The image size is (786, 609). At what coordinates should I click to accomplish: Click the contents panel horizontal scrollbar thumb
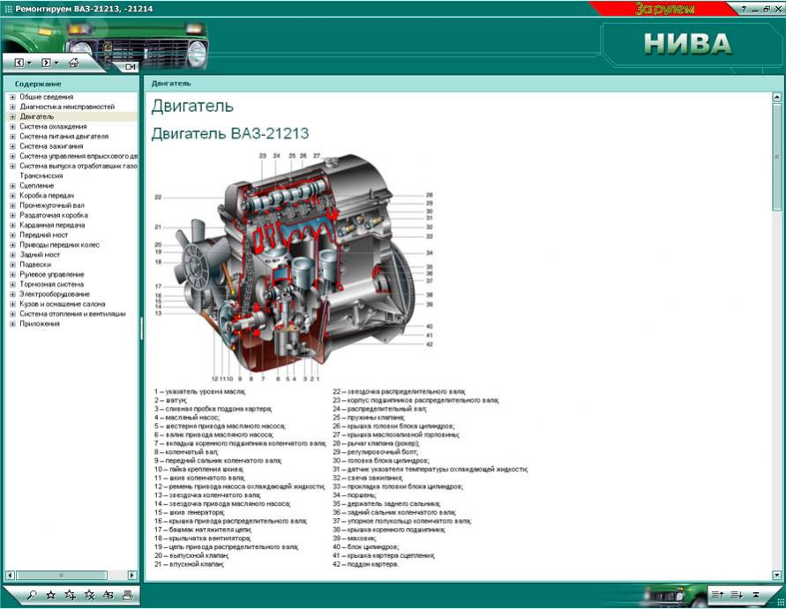click(x=61, y=575)
